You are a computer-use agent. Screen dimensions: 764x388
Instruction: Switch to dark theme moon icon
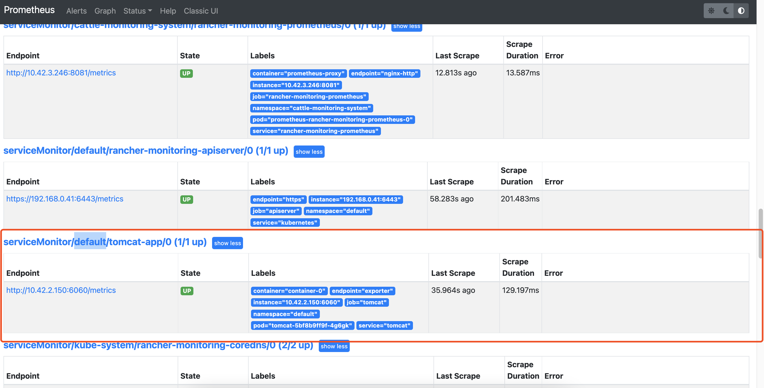coord(726,11)
